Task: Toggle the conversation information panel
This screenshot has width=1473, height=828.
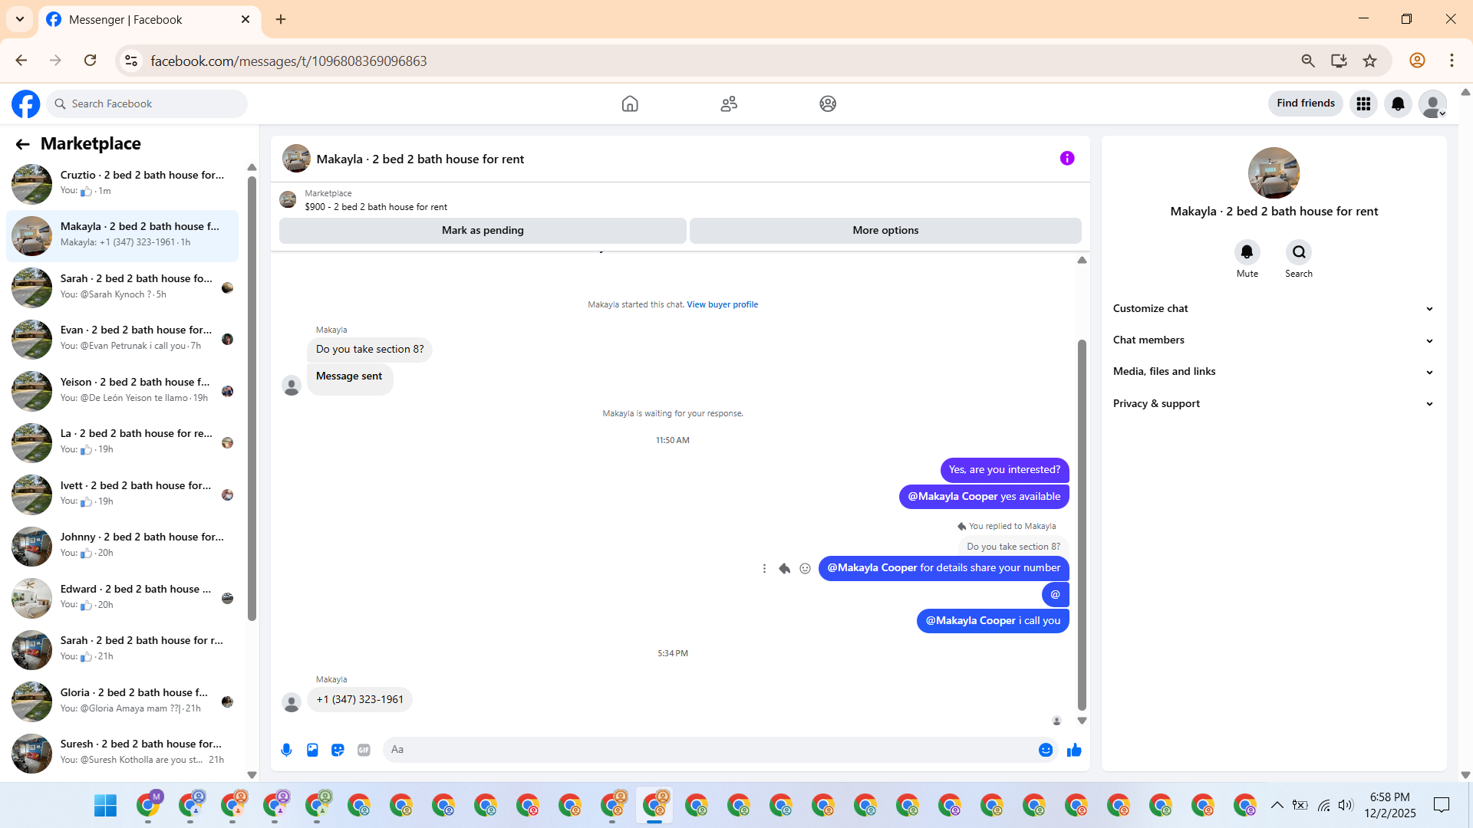Action: tap(1067, 158)
